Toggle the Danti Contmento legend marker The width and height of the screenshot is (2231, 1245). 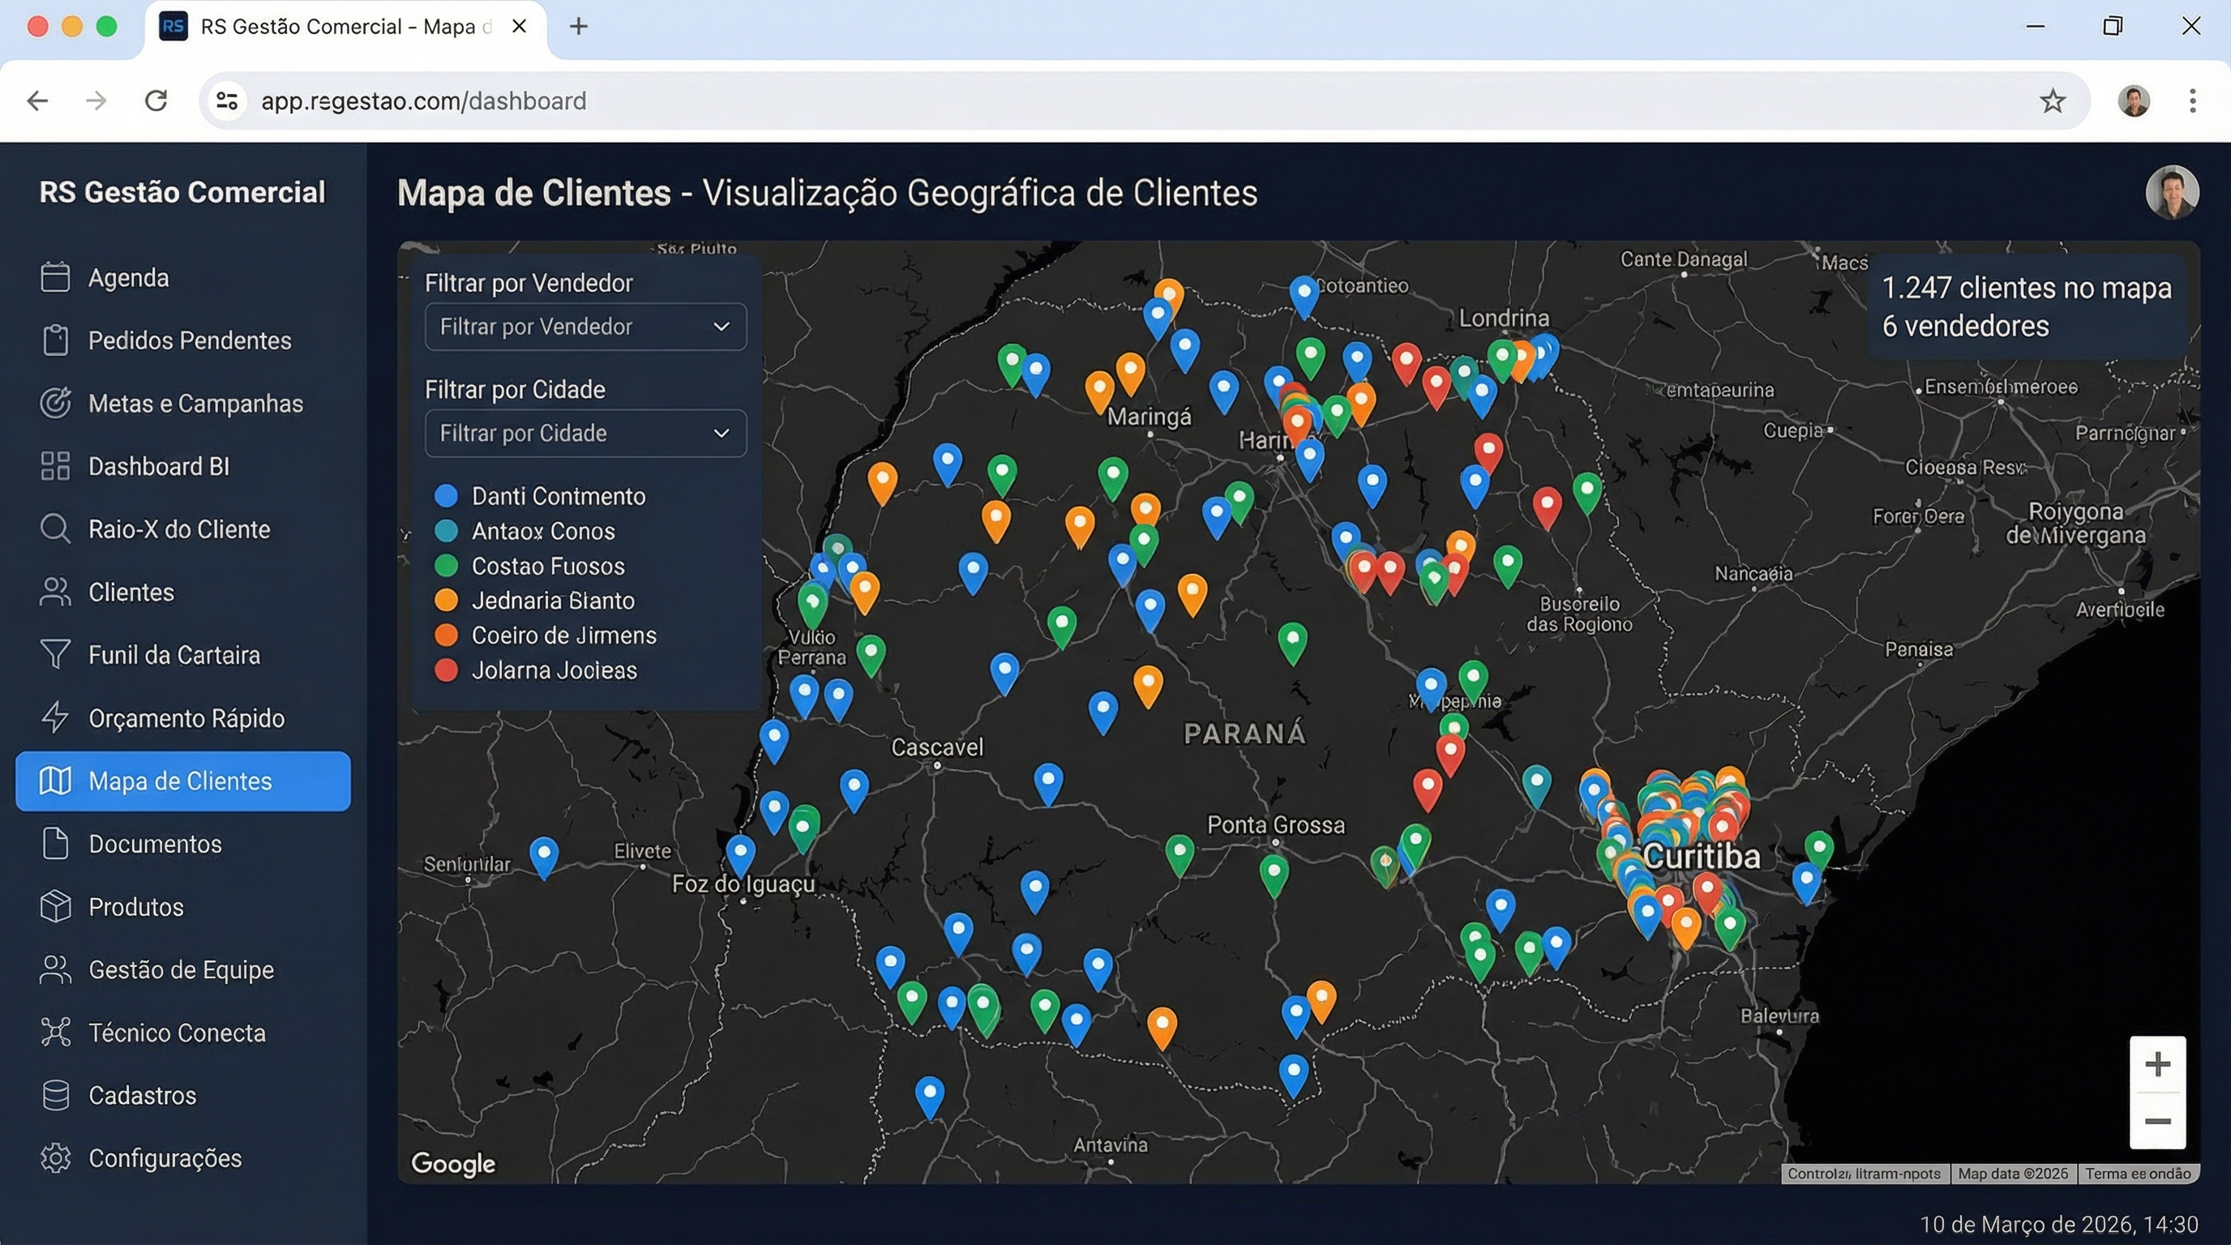446,495
